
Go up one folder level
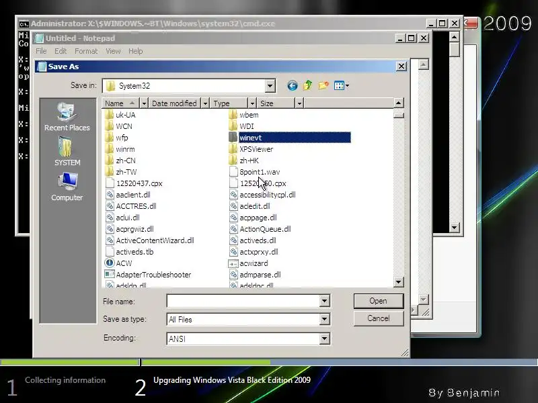[307, 85]
